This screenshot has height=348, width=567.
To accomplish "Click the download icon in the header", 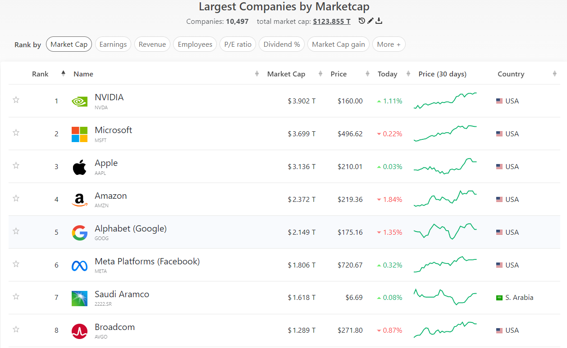I will [379, 21].
